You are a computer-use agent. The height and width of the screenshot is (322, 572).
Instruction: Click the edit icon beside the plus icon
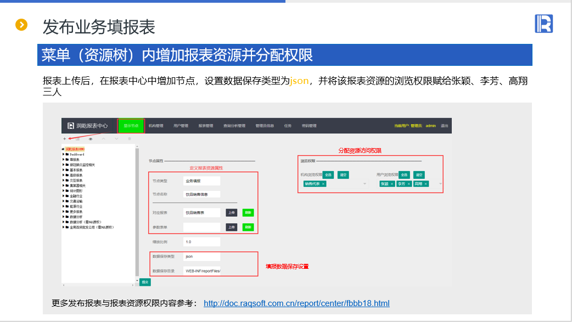point(78,139)
